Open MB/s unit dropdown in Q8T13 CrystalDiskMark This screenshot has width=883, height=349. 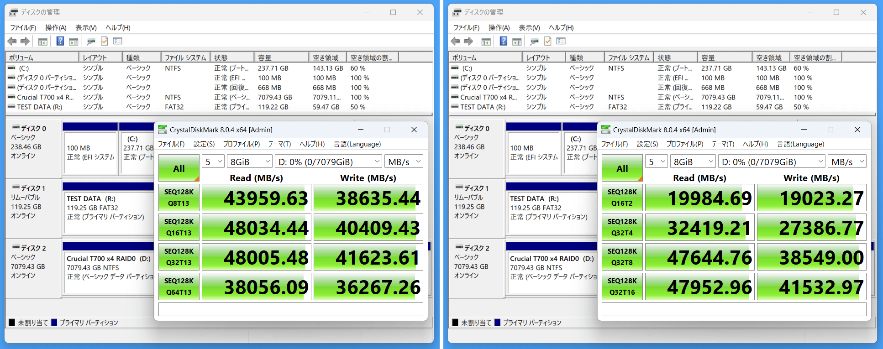404,161
